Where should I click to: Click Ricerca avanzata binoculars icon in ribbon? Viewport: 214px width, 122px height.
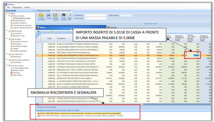(64, 16)
